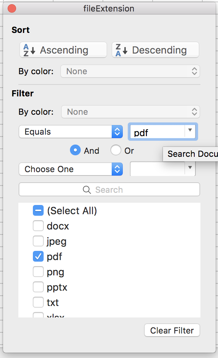This screenshot has width=218, height=358.
Task: Open the Filter By color dropdown
Action: pyautogui.click(x=130, y=112)
